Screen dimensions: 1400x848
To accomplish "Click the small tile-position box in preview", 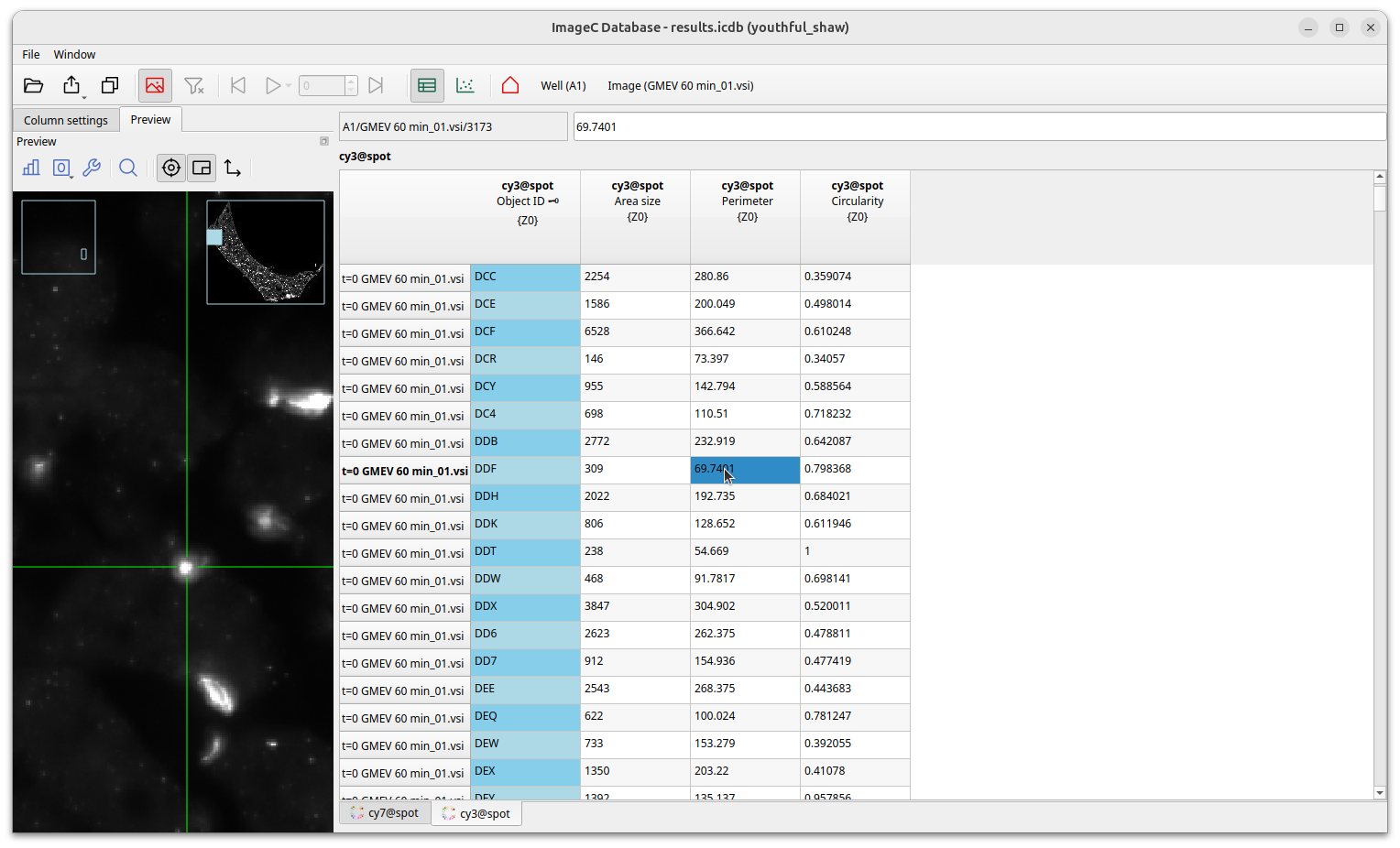I will pos(59,237).
